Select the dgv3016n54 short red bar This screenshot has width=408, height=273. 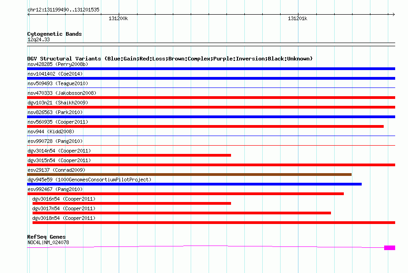click(132, 203)
